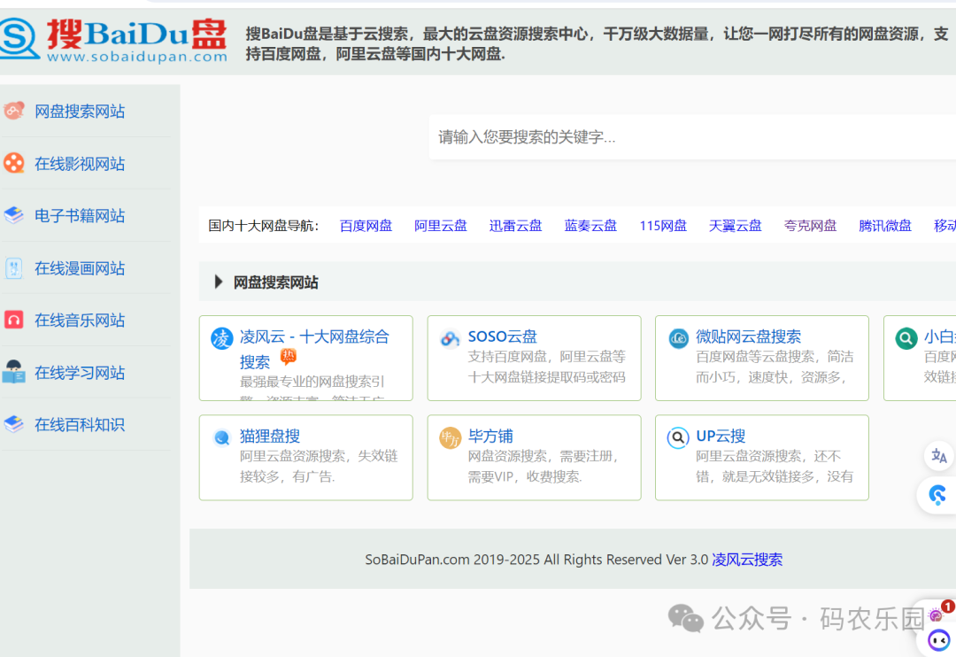Open the 毕方铺 resource card

(x=534, y=458)
